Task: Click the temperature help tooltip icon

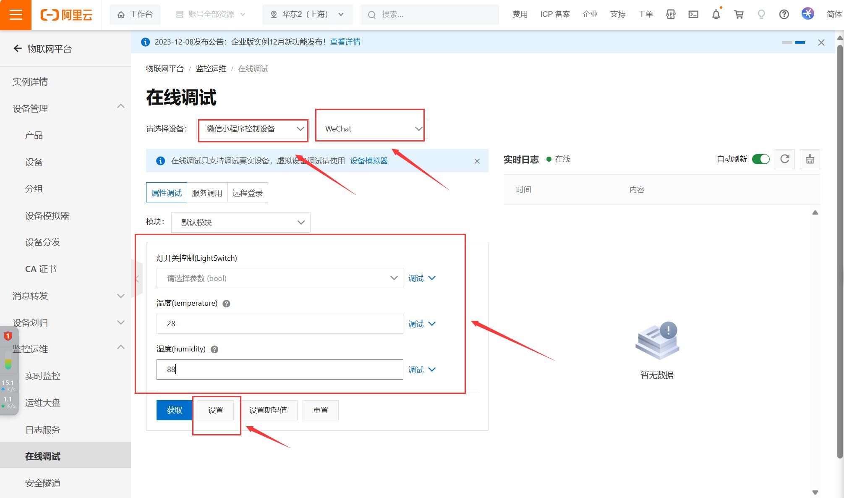Action: 226,304
